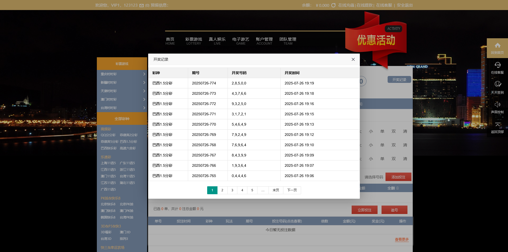This screenshot has height=252, width=508.
Task: Open the 在线充值 recharge link
Action: (346, 5)
